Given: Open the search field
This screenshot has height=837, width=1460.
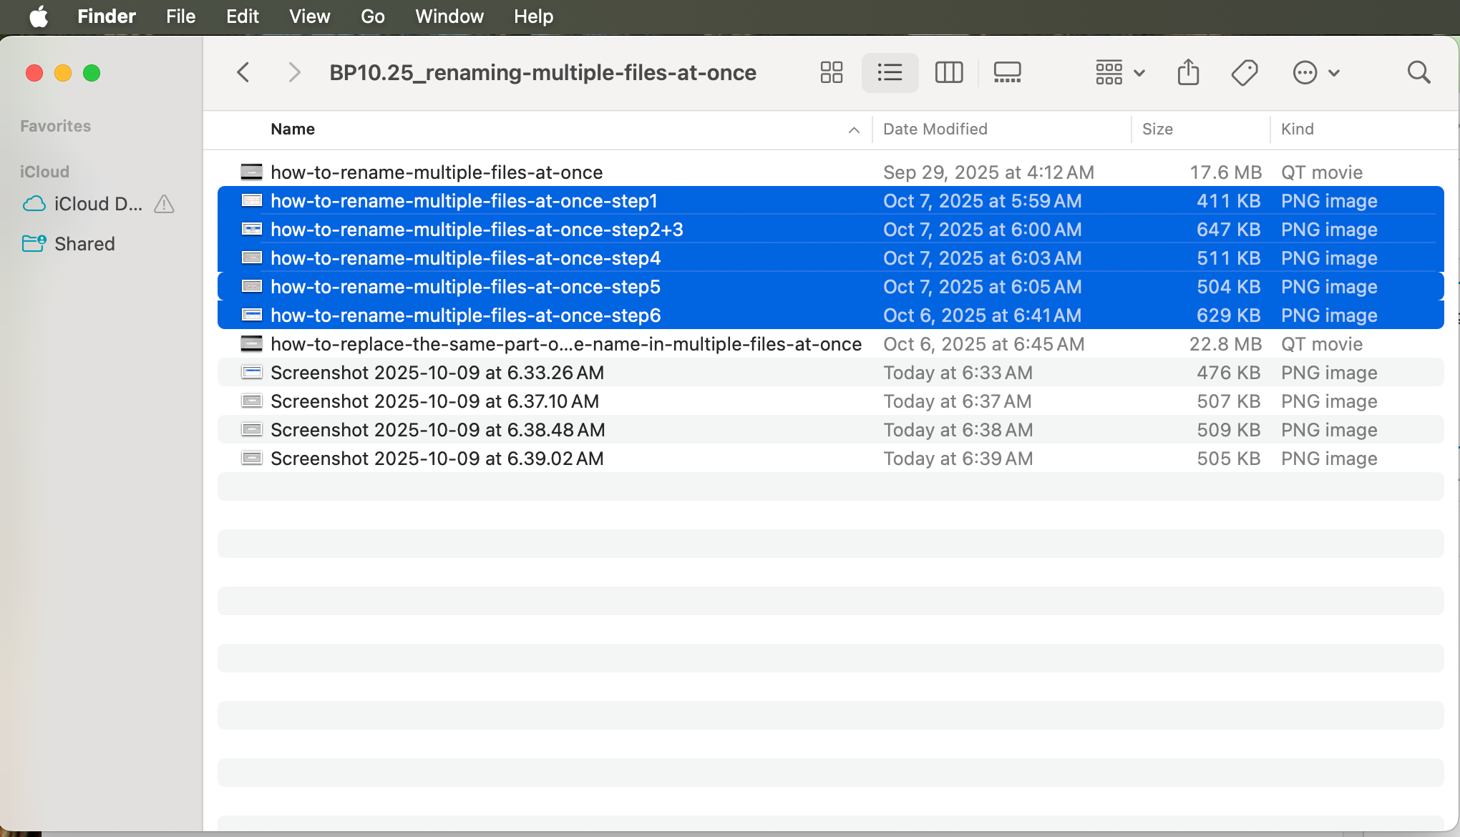Looking at the screenshot, I should click(x=1419, y=72).
